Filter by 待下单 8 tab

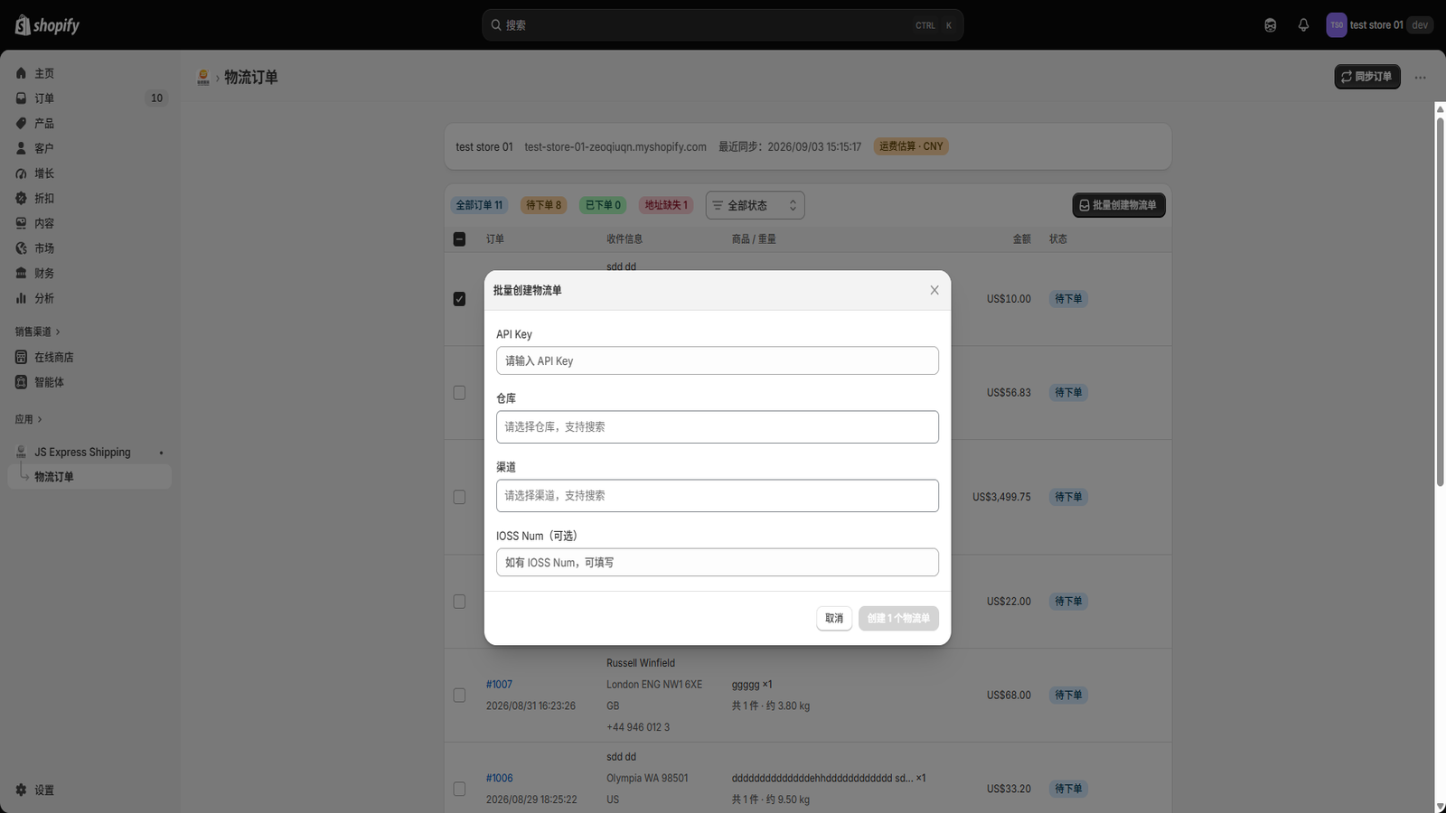tap(543, 205)
